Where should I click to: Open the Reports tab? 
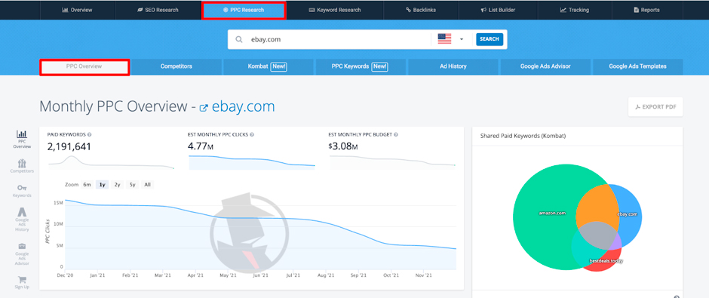[646, 10]
